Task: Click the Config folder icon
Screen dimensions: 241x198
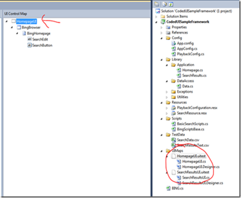Action: click(x=168, y=38)
